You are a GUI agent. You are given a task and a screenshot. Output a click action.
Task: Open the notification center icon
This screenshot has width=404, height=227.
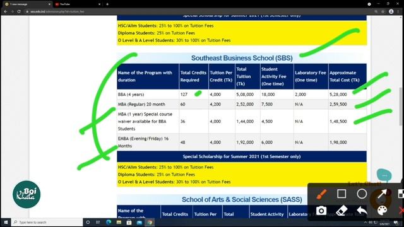pyautogui.click(x=396, y=223)
